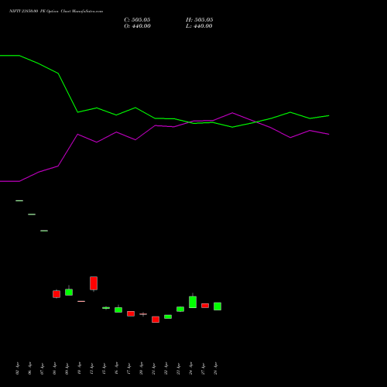Select the small green 15 Apr candle
The width and height of the screenshot is (387, 387).
106,308
